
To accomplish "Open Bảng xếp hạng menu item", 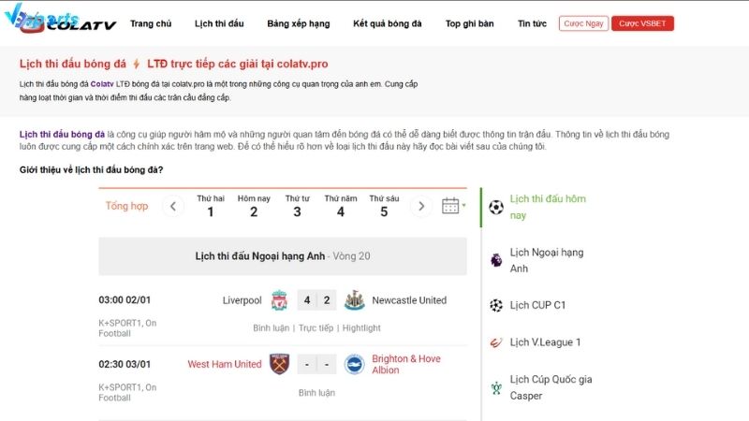I will pos(298,23).
